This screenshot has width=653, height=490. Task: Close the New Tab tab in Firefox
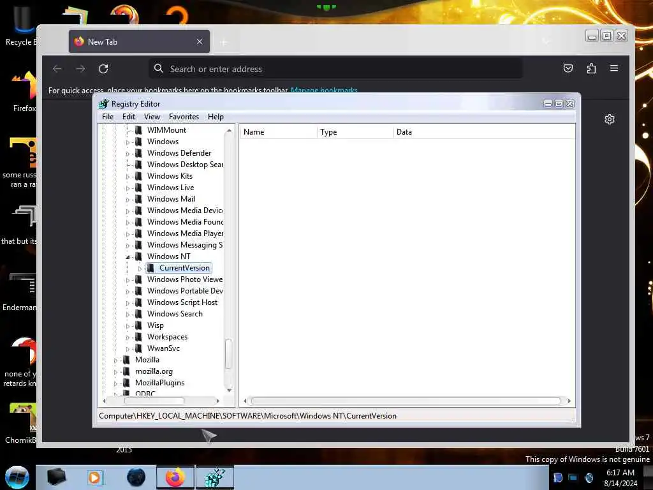pyautogui.click(x=200, y=41)
